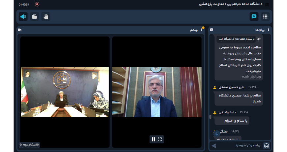Image resolution: width=287 pixels, height=152 pixels.
Task: Click the session timer 01:42:34
Action: coord(24,4)
